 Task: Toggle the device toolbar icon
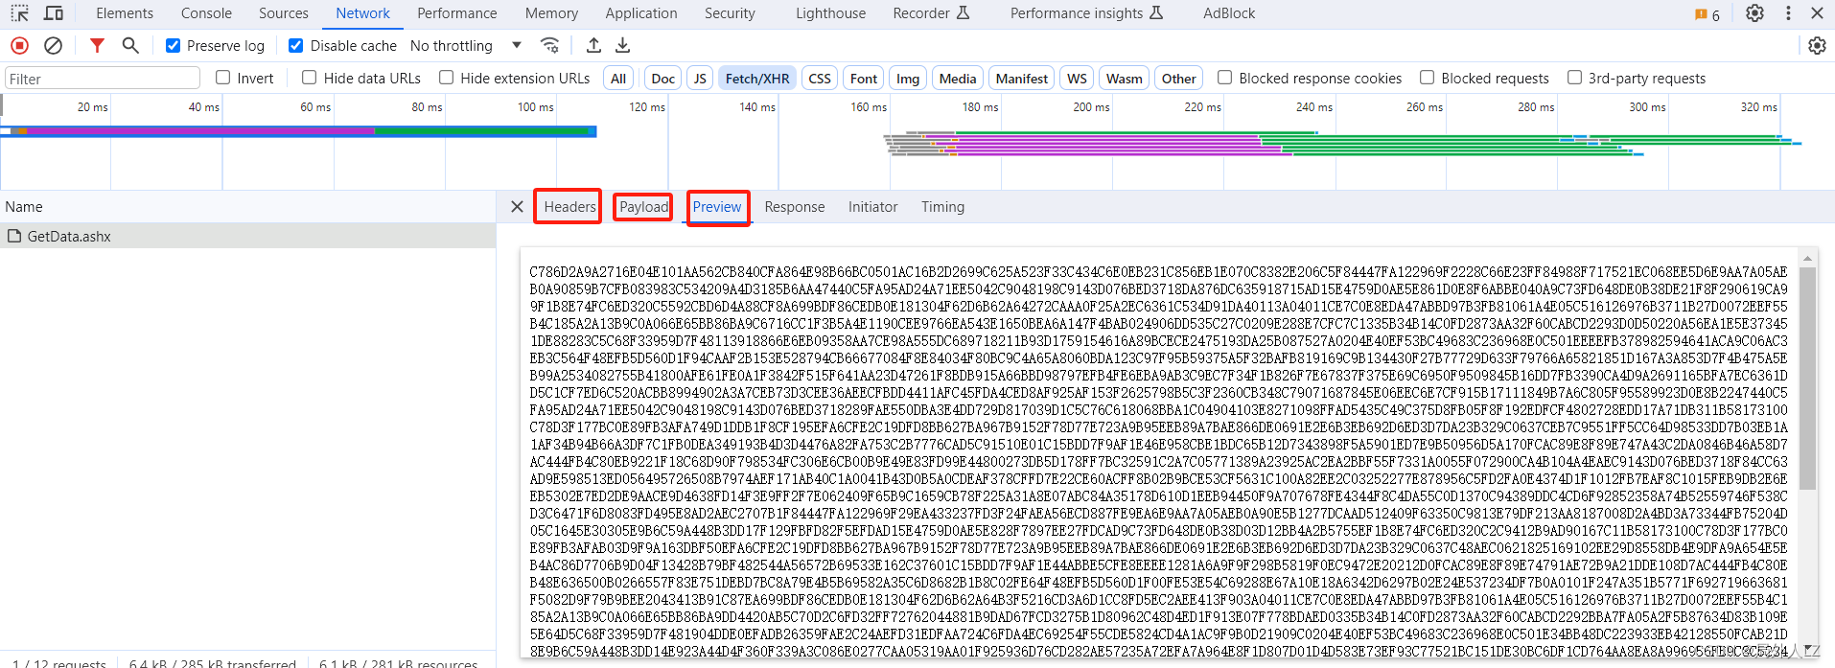click(x=54, y=13)
